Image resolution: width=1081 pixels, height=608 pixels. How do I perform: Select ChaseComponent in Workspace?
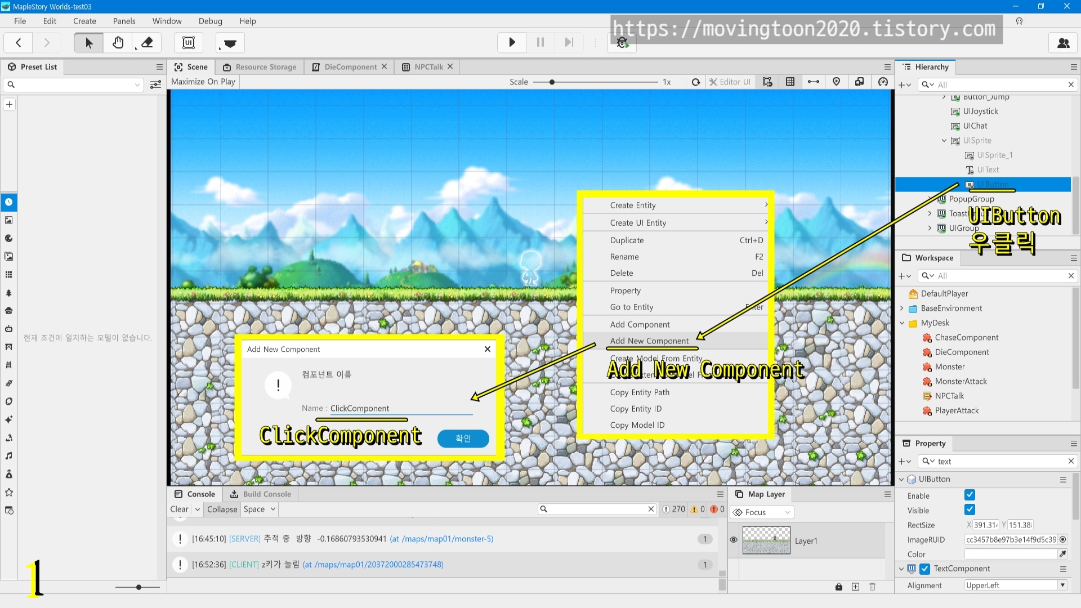[966, 338]
